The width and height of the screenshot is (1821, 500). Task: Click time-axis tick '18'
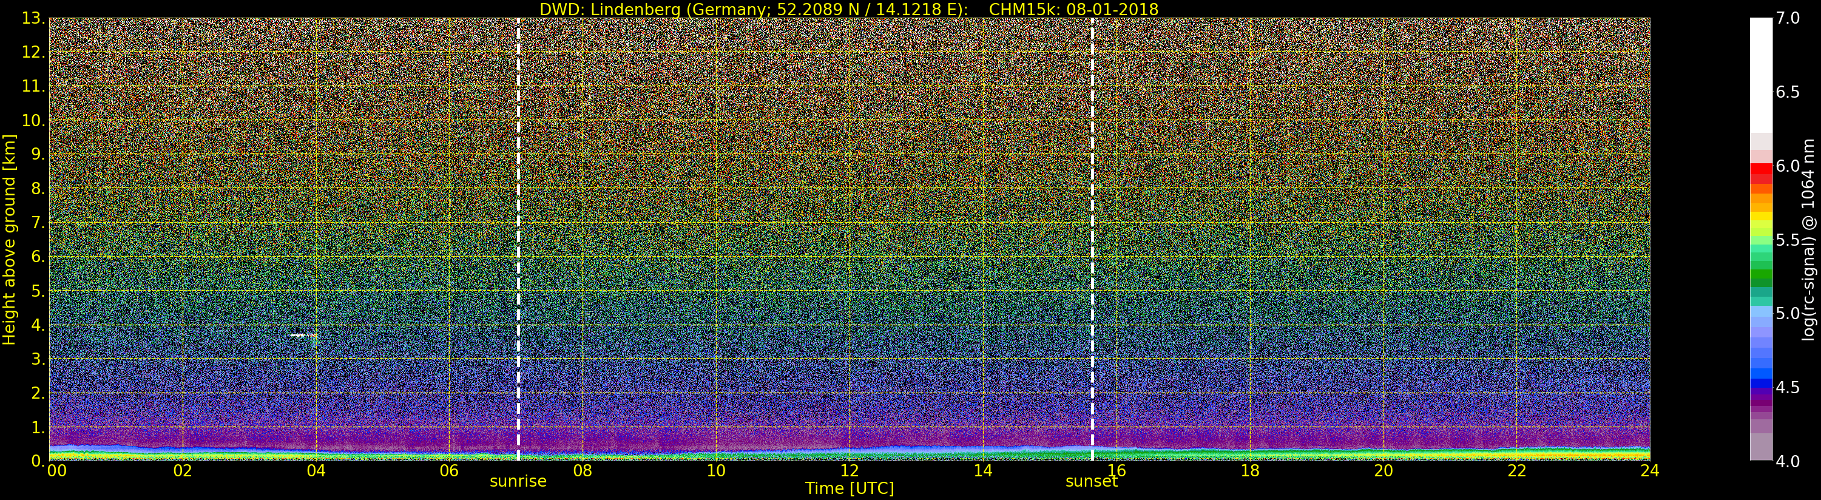pyautogui.click(x=1250, y=470)
